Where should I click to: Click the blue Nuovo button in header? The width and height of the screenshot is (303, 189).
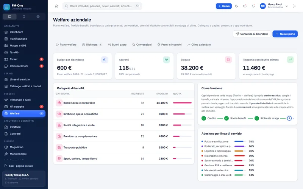pos(224,6)
